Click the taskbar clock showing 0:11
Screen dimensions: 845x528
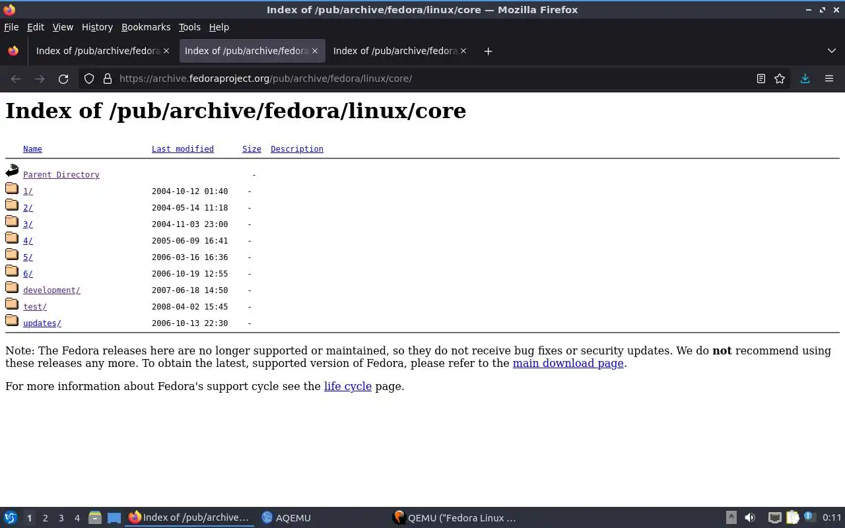832,518
